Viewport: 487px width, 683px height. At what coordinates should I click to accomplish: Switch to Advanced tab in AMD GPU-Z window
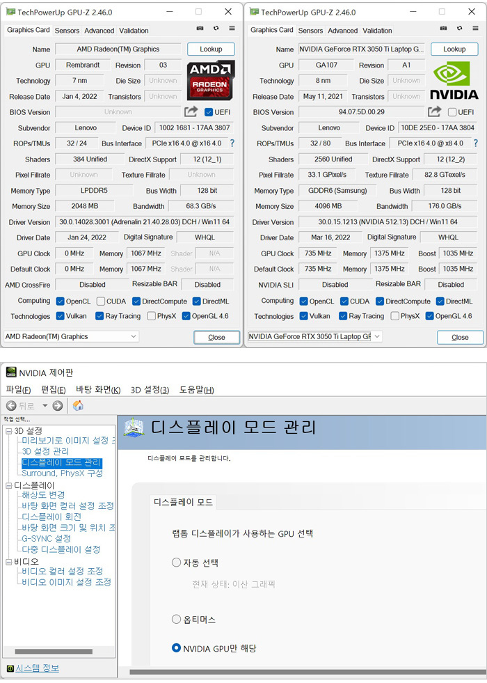point(99,31)
